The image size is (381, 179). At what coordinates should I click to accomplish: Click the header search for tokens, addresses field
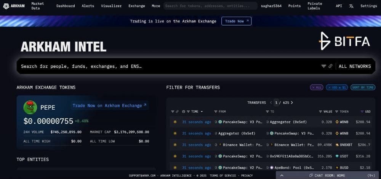(210, 6)
